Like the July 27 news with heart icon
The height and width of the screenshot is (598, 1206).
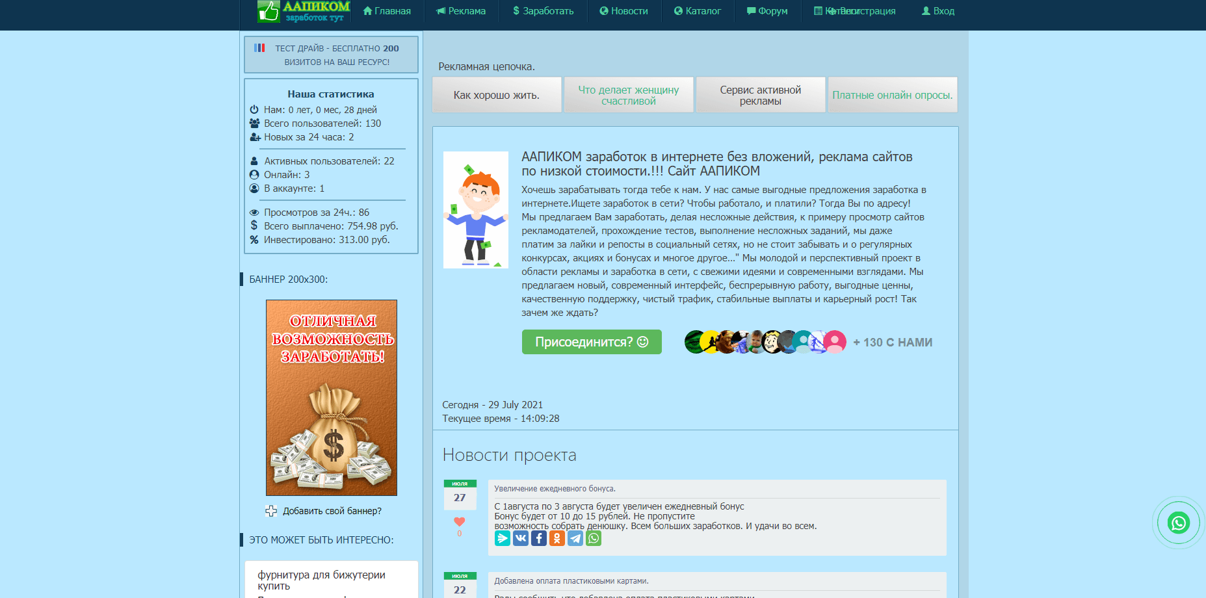point(460,522)
